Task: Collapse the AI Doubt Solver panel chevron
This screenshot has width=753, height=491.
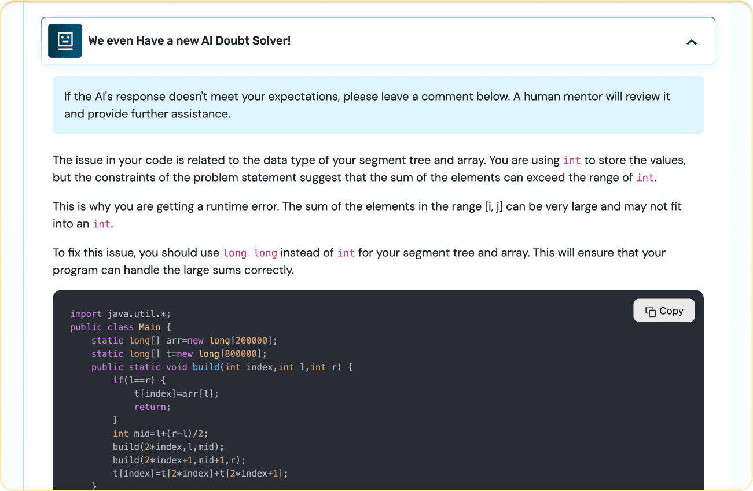Action: tap(691, 42)
